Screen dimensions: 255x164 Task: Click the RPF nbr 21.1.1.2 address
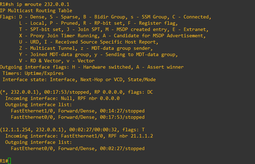pyautogui.click(x=142, y=136)
